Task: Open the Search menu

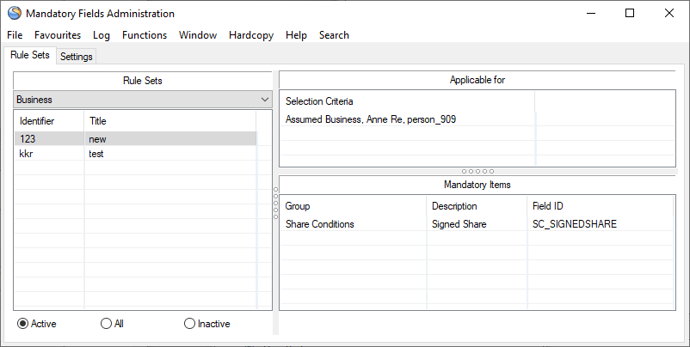Action: coord(334,35)
